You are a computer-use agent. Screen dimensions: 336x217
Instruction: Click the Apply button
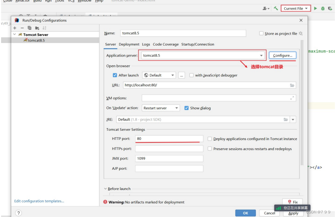pyautogui.click(x=293, y=213)
